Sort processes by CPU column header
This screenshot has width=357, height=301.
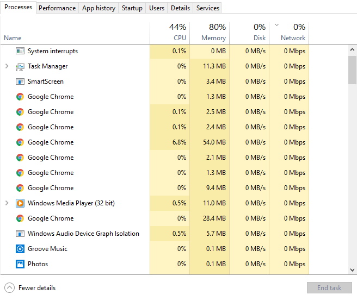click(170, 33)
